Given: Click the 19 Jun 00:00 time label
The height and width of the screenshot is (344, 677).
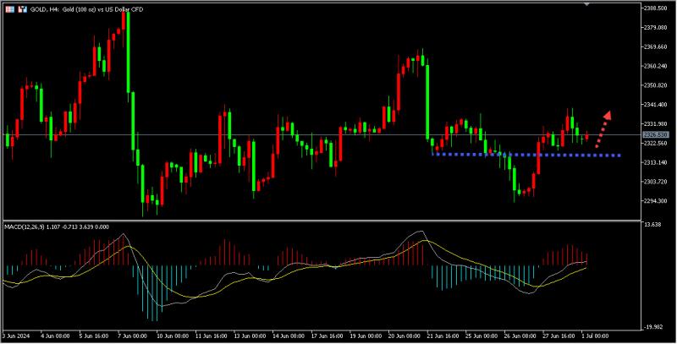Looking at the screenshot, I should 366,336.
